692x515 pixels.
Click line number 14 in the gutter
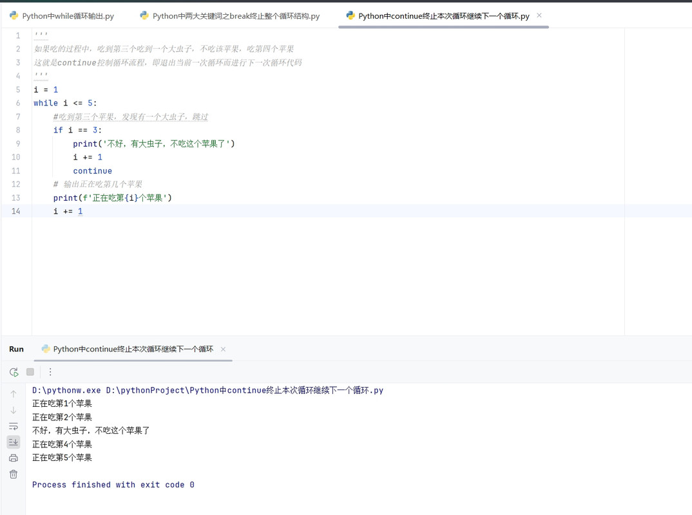16,211
